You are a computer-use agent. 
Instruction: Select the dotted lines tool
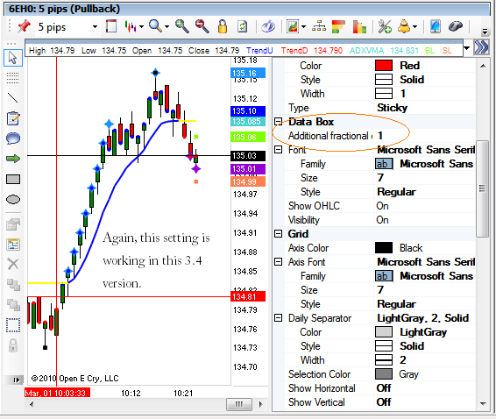pos(12,77)
